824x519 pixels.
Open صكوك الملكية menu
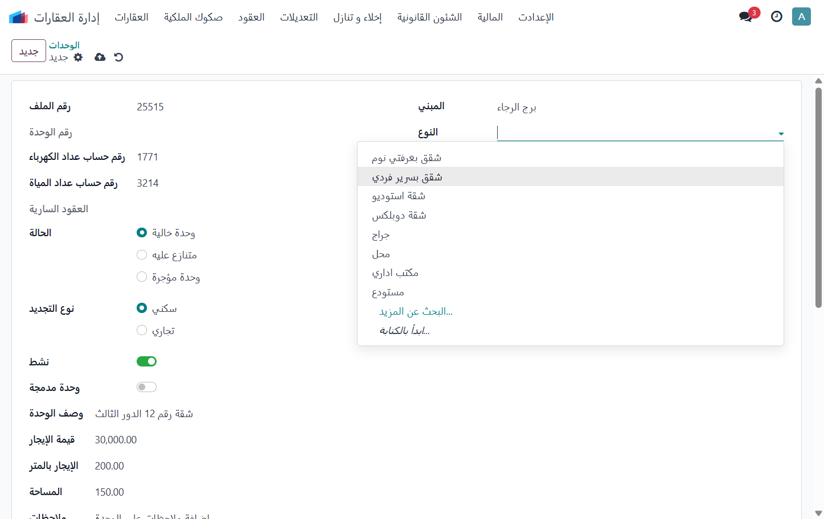pos(193,17)
